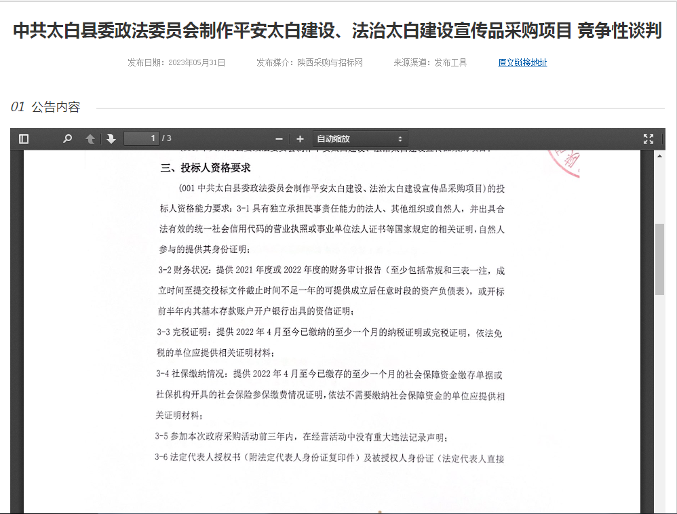Screen dimensions: 677x514
Task: Open the 原文链接地址 link
Action: pos(522,62)
